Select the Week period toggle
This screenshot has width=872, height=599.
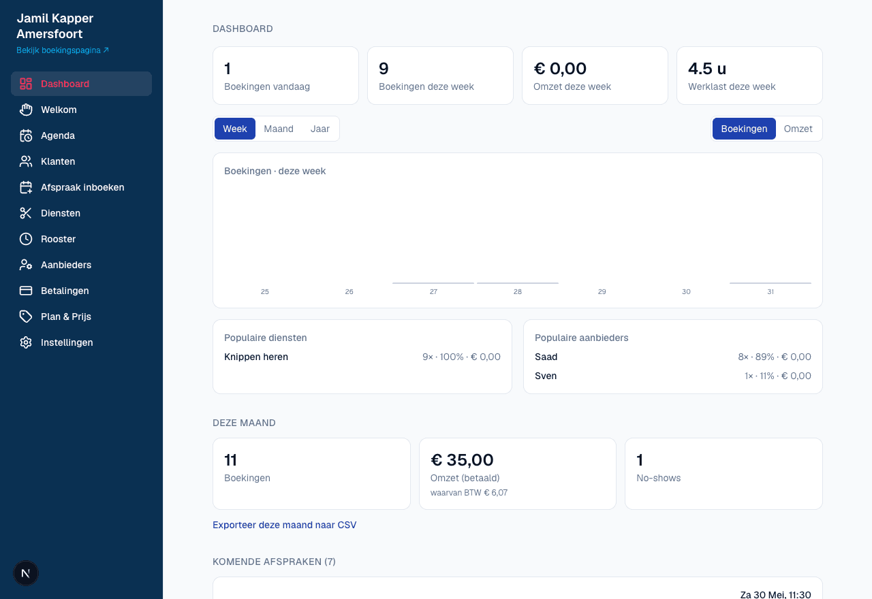click(x=235, y=129)
